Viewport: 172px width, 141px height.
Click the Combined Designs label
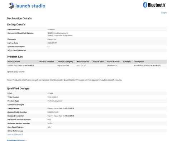click(16, 105)
